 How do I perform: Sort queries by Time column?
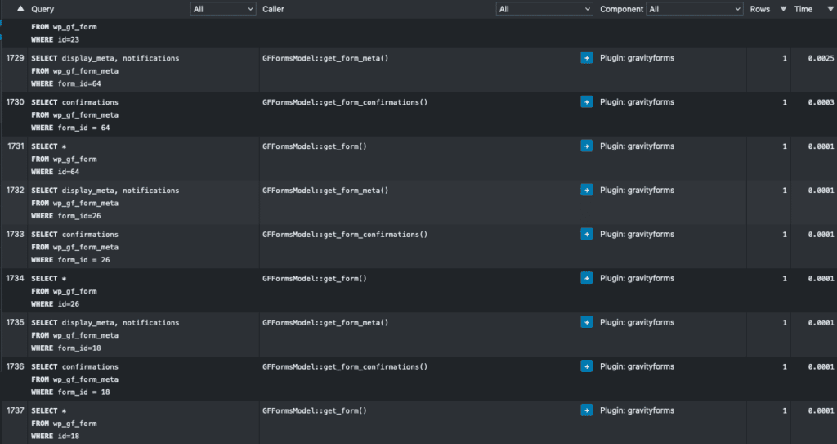pyautogui.click(x=803, y=9)
